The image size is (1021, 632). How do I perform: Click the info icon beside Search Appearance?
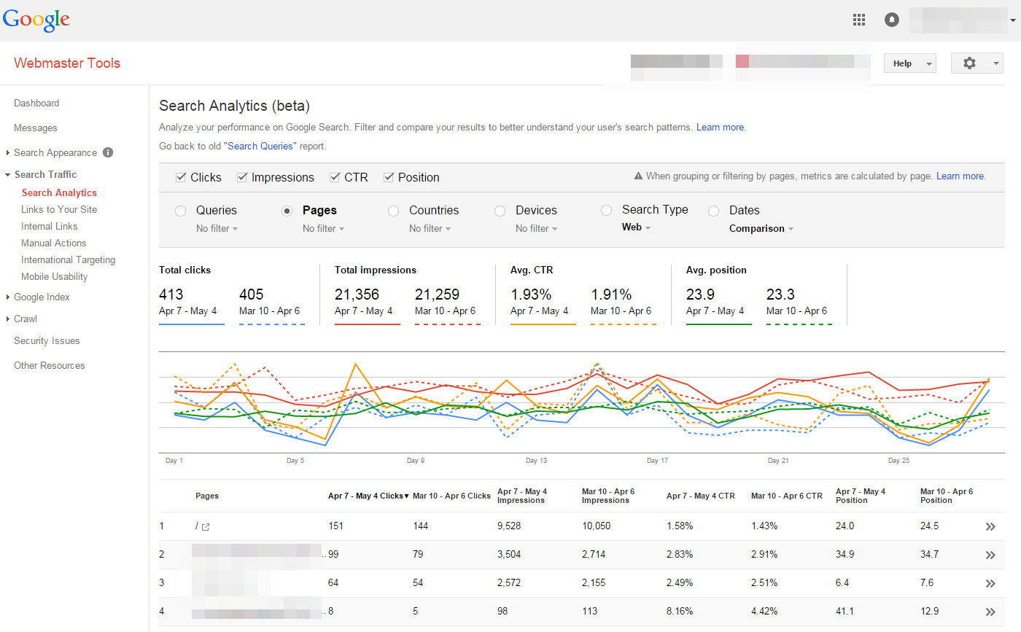(x=108, y=152)
